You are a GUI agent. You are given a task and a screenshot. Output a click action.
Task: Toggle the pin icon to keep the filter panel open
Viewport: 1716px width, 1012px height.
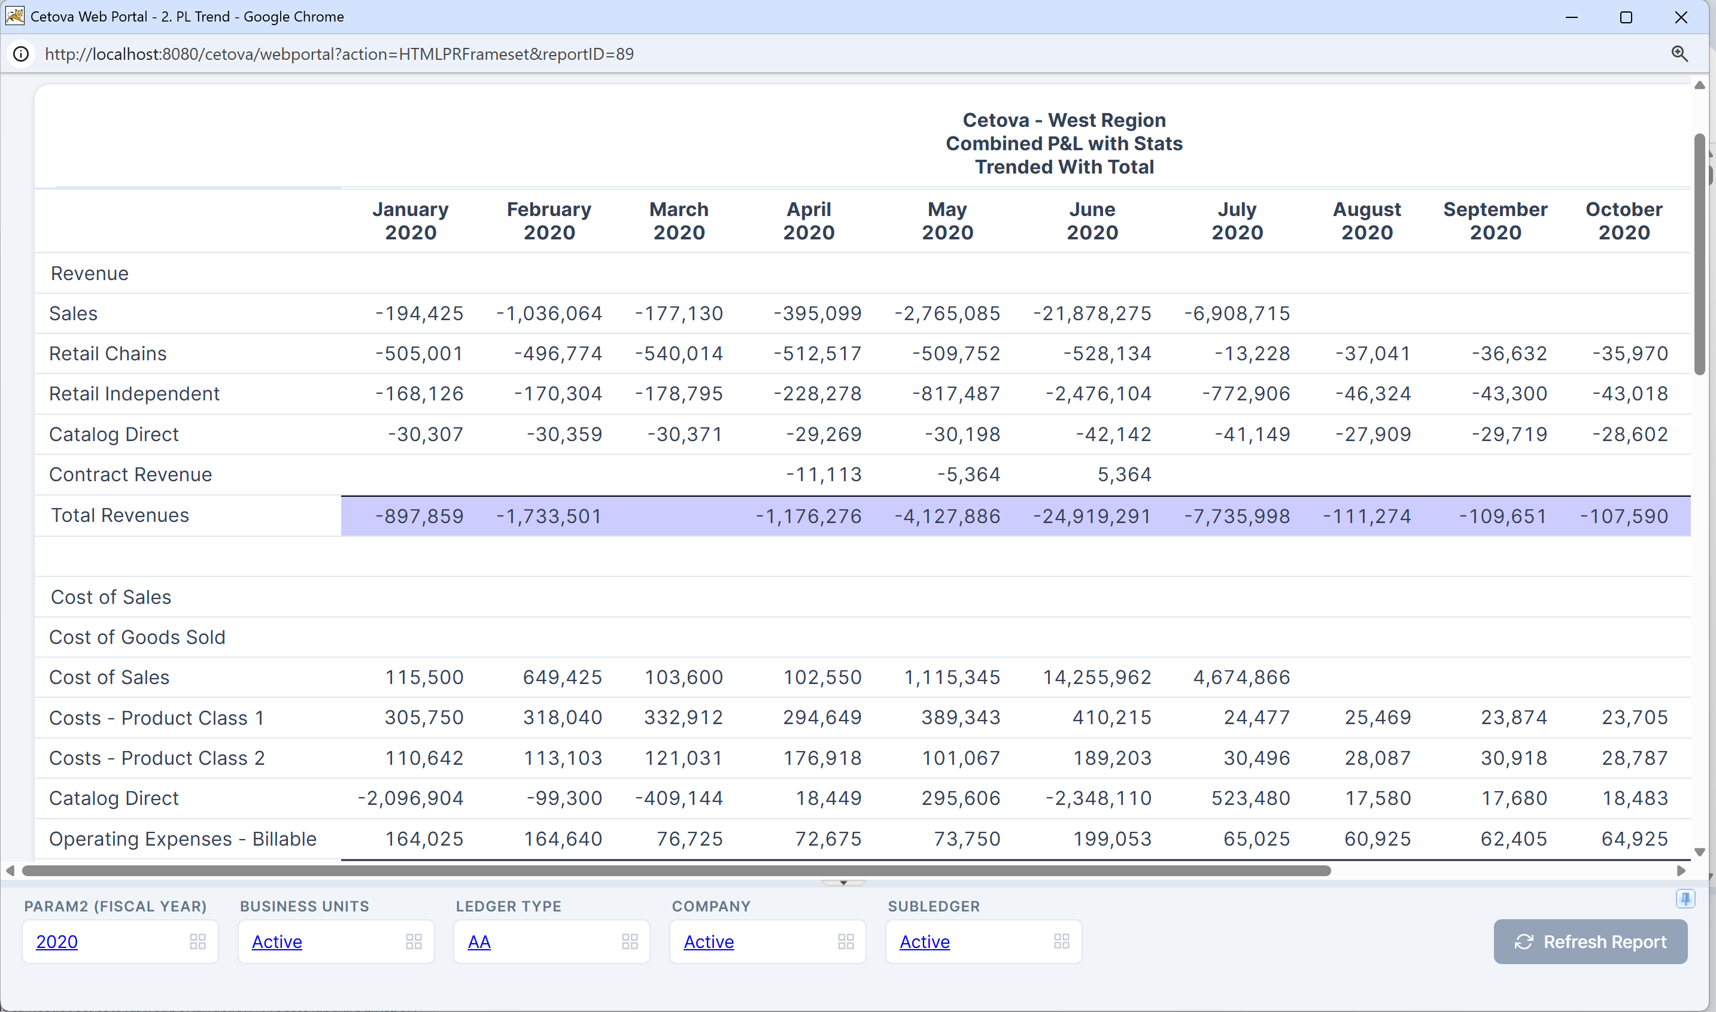tap(1686, 899)
